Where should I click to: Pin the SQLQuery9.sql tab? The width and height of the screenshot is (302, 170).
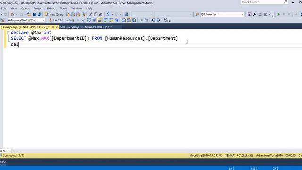53,27
